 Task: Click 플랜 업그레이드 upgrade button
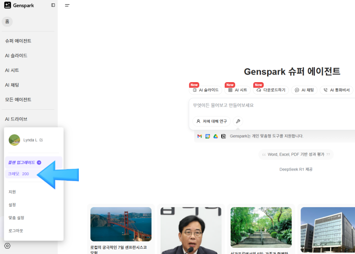click(33, 162)
